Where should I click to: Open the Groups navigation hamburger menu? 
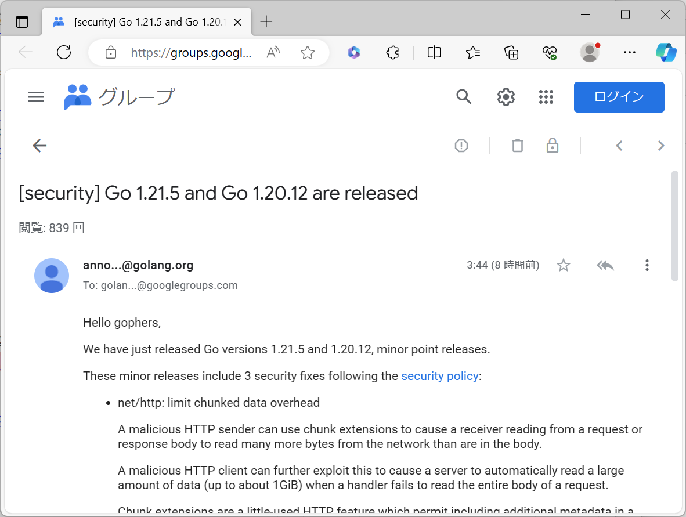click(x=35, y=97)
